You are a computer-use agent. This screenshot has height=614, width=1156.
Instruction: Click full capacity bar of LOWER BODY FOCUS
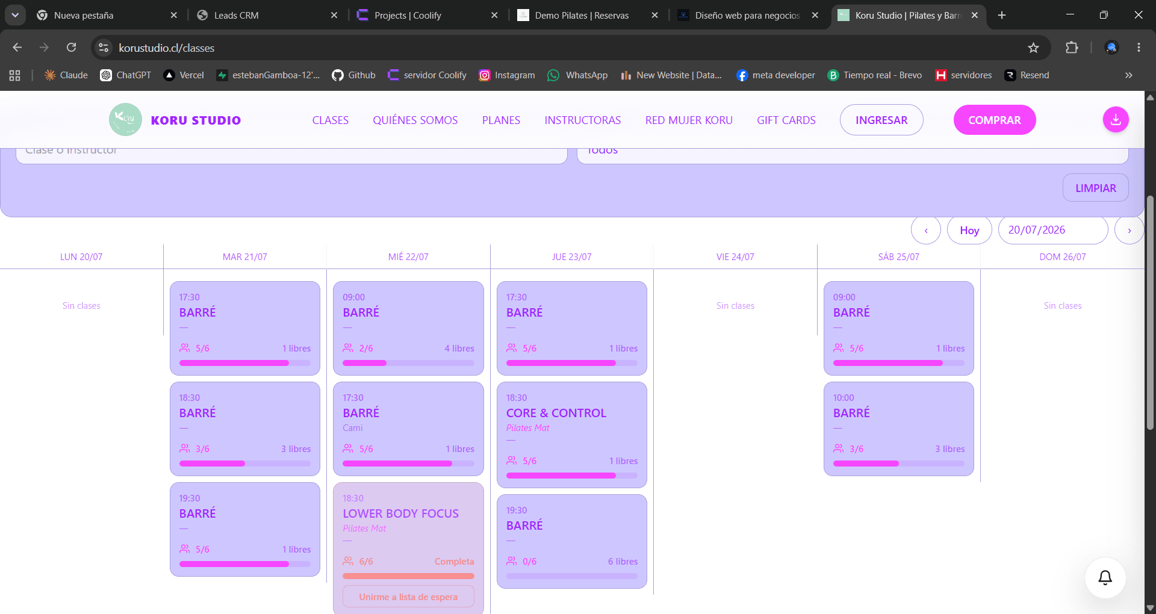[408, 576]
